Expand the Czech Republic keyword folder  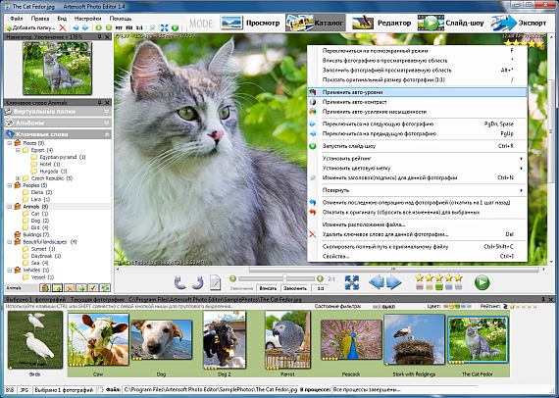[x=18, y=178]
